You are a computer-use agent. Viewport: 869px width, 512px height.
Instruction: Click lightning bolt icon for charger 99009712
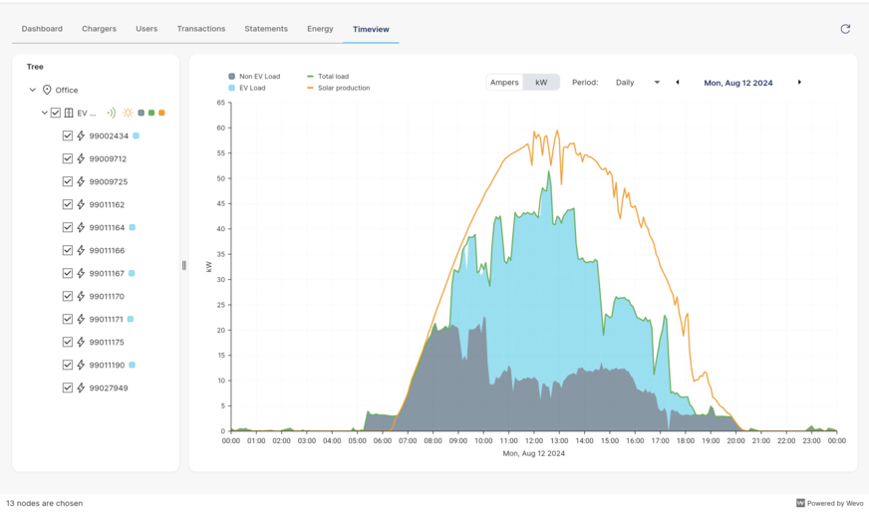point(81,159)
